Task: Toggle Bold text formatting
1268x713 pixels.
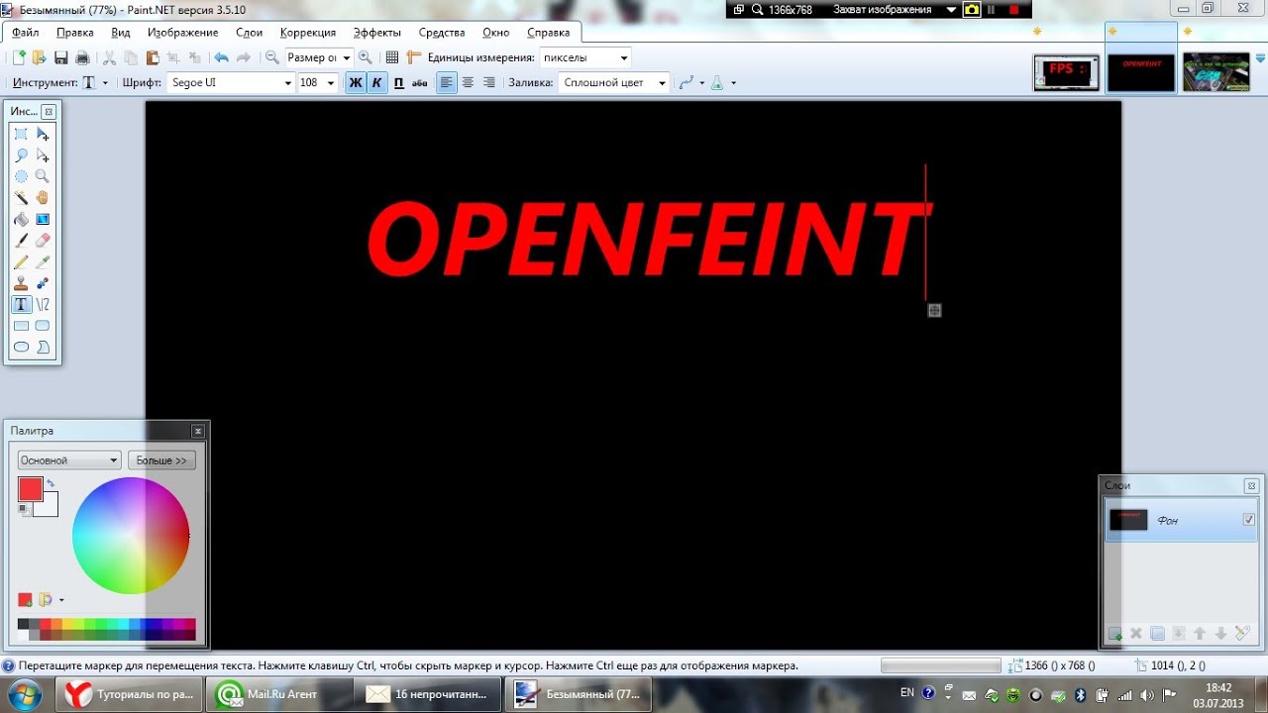Action: pyautogui.click(x=356, y=83)
